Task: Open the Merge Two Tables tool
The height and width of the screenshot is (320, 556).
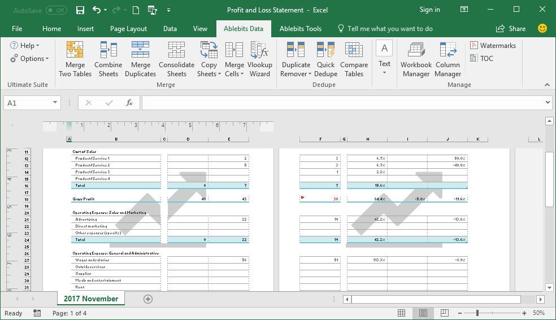Action: coord(75,59)
